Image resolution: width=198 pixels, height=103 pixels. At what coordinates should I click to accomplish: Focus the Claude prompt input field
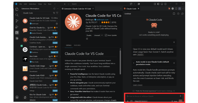coord(153,96)
